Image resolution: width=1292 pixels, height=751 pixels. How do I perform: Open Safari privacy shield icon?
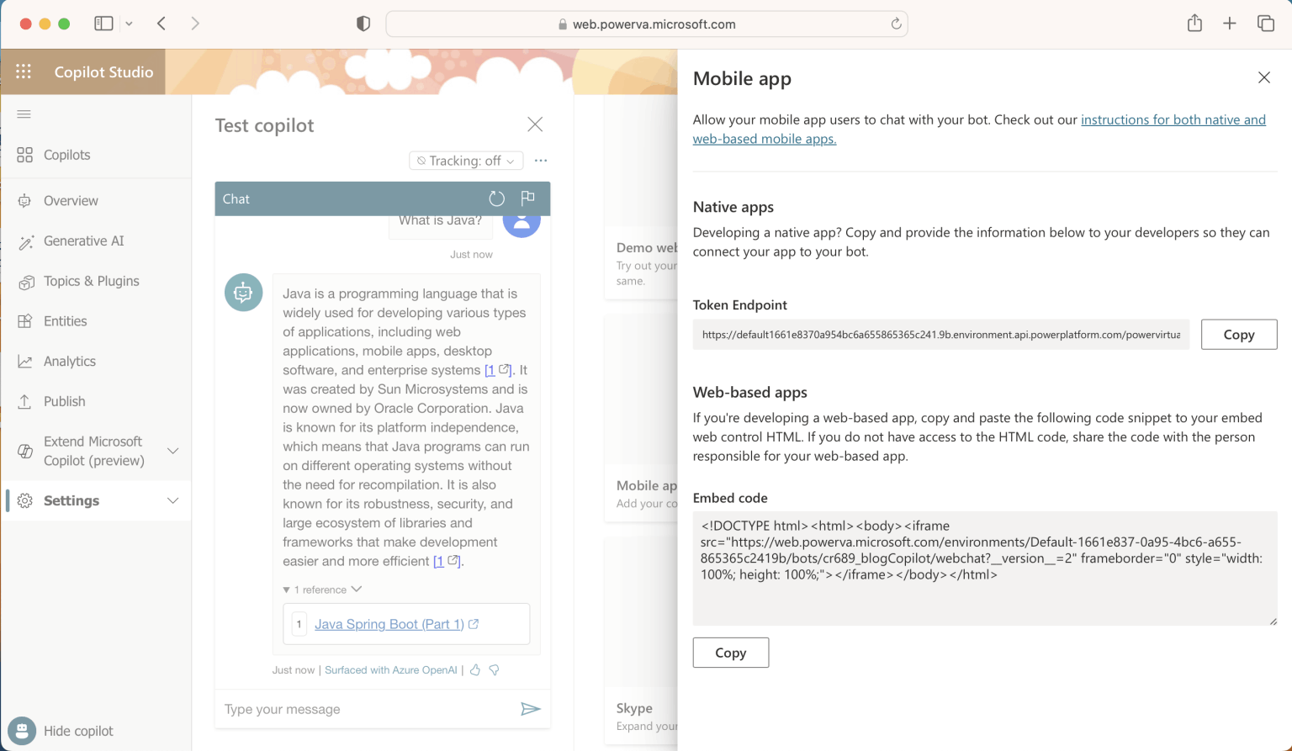tap(363, 24)
